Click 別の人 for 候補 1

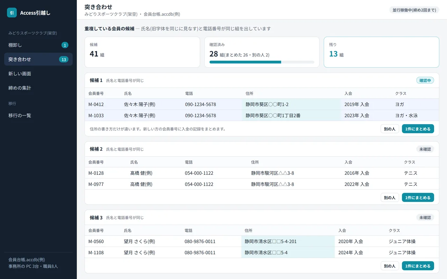[389, 129]
